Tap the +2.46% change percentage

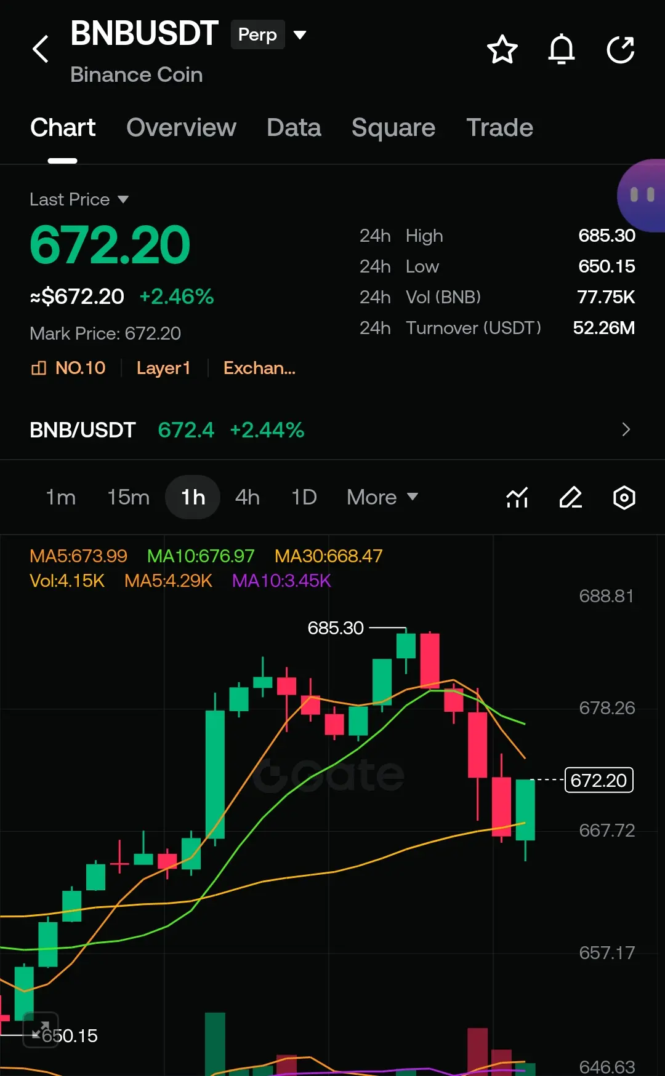pos(176,297)
